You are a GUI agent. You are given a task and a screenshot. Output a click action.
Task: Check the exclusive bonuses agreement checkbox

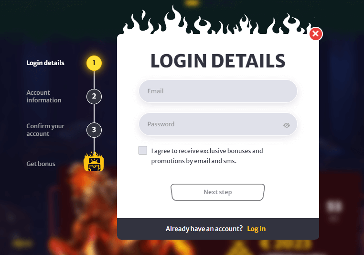point(143,150)
